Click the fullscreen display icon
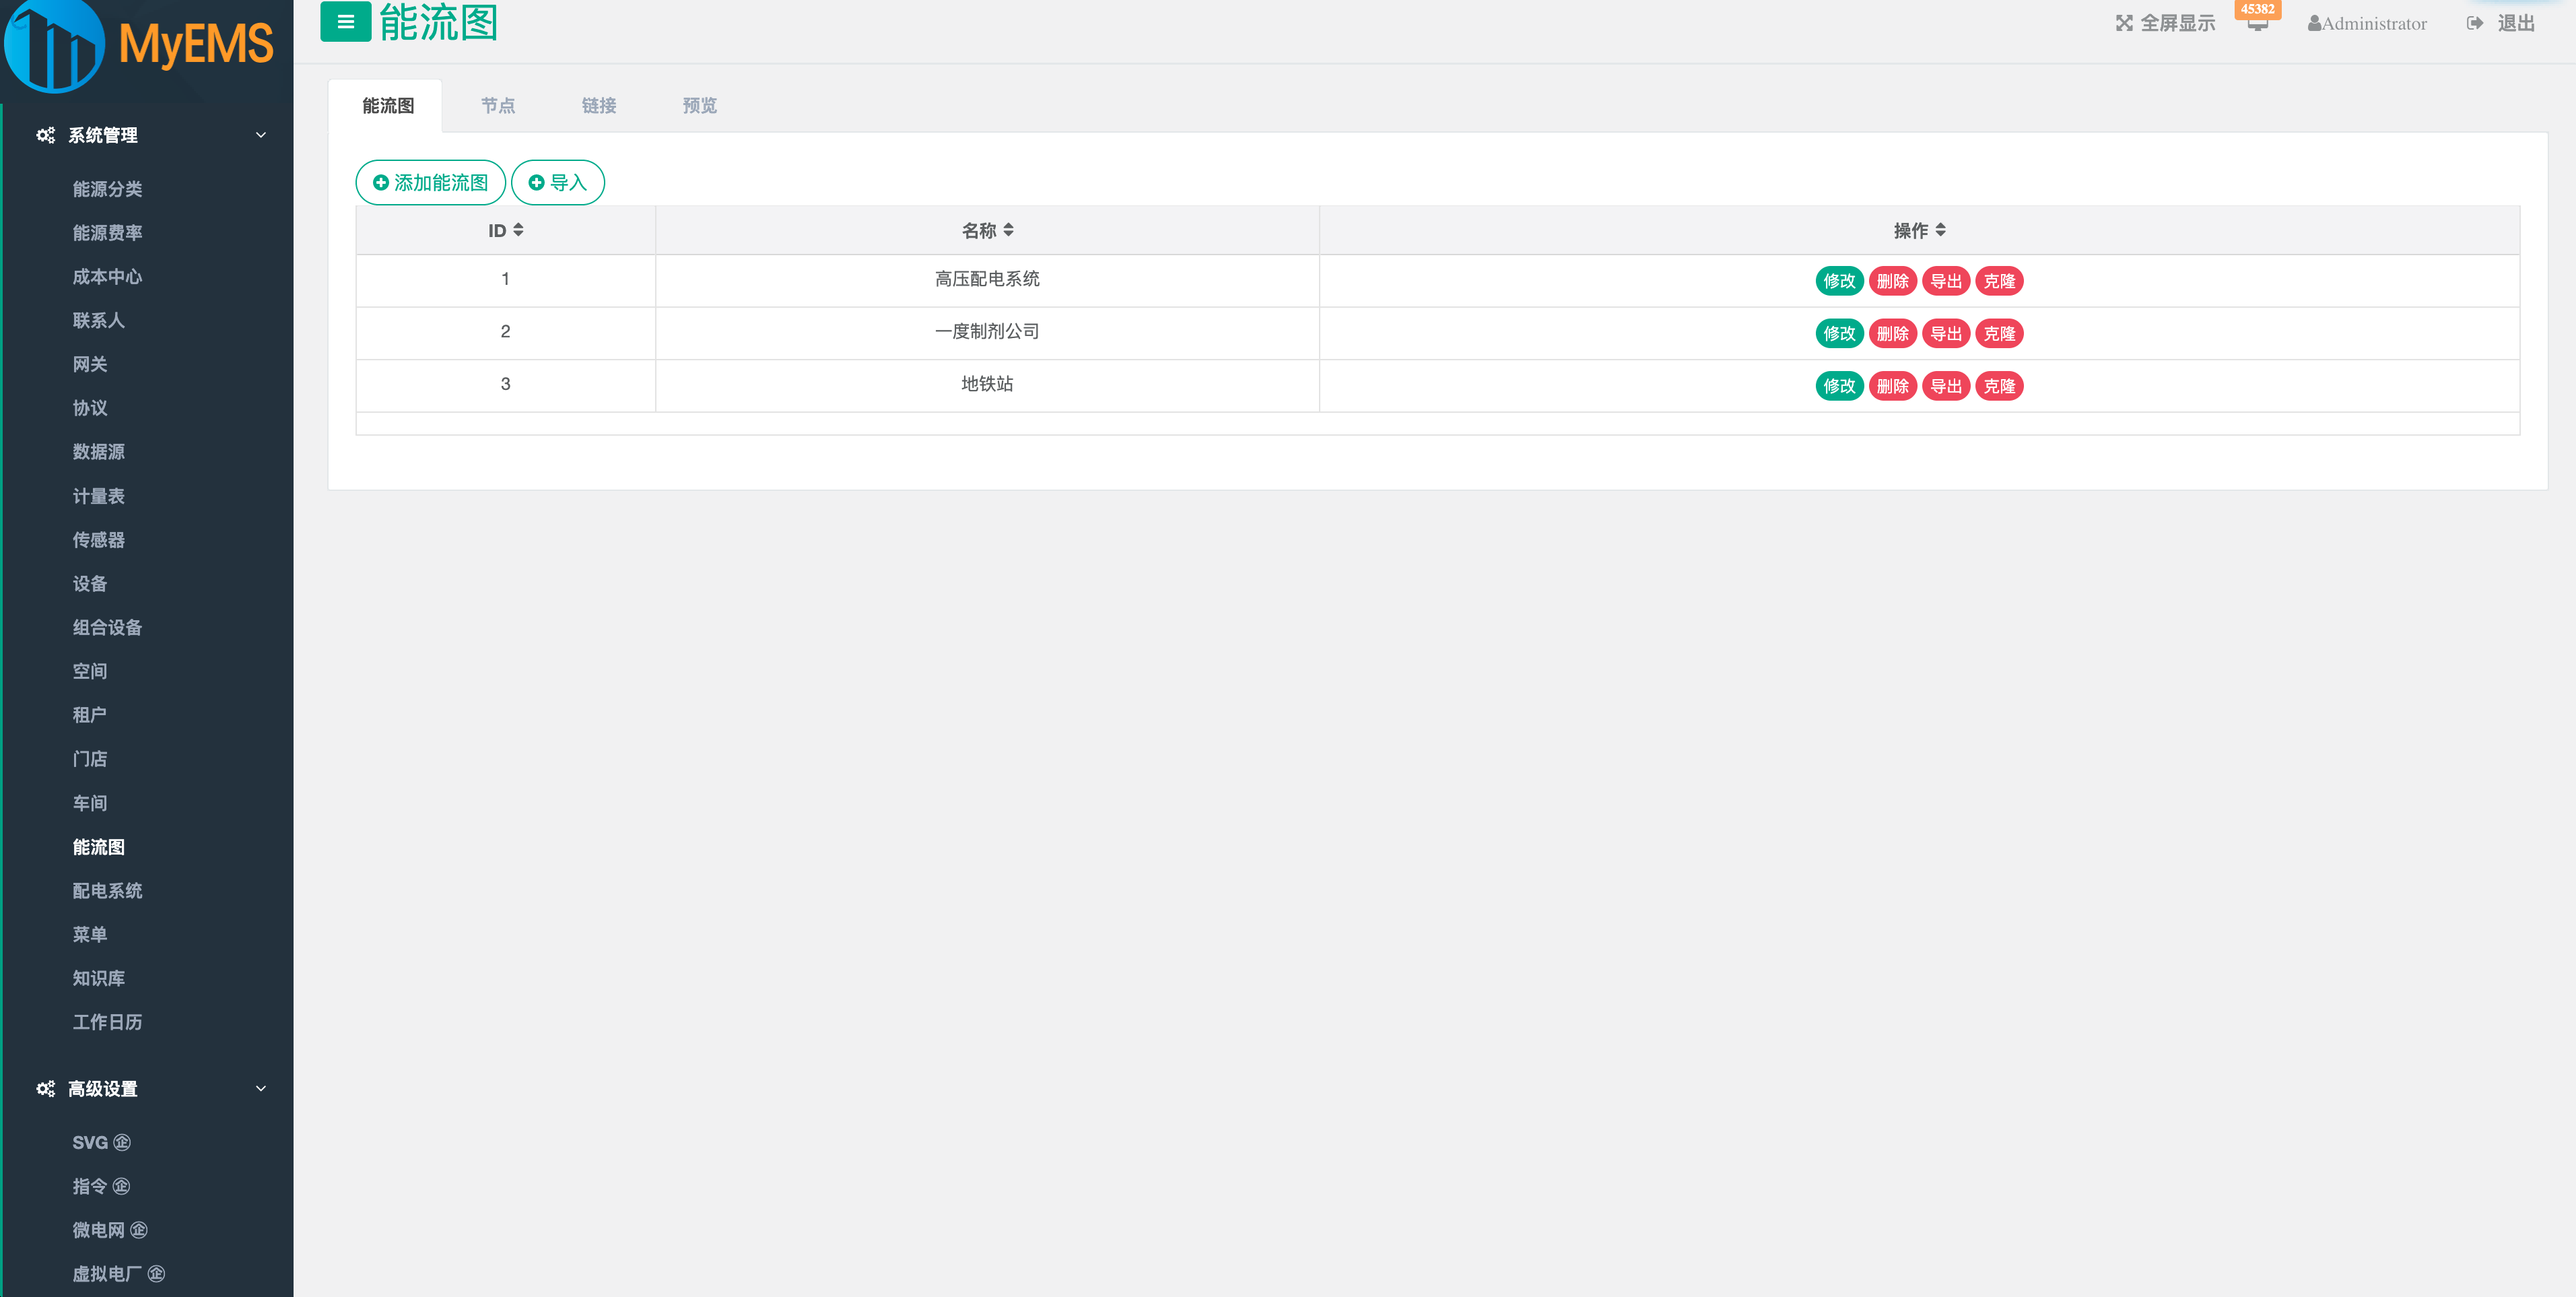The height and width of the screenshot is (1297, 2576). pos(2124,23)
